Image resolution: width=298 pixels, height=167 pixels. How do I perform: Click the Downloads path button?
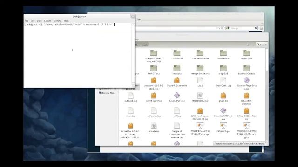[x=142, y=45]
